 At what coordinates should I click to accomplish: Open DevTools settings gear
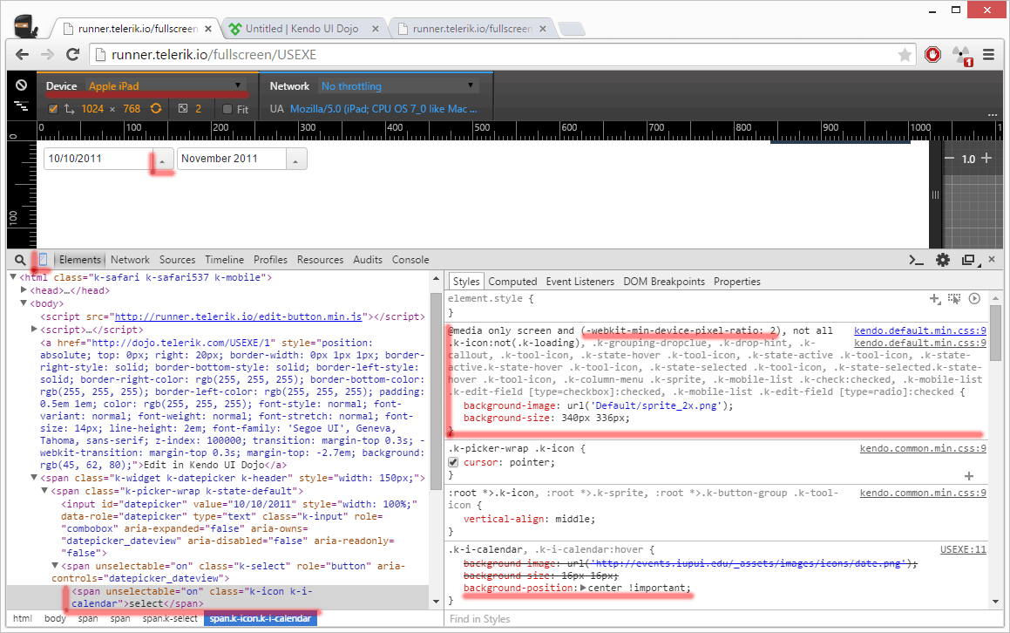click(942, 260)
